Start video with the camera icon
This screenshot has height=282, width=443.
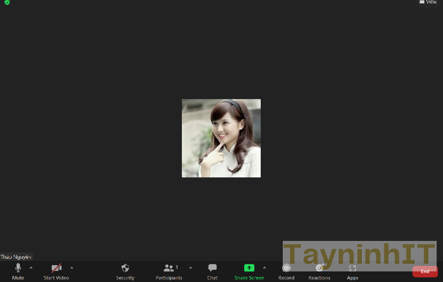pyautogui.click(x=56, y=268)
